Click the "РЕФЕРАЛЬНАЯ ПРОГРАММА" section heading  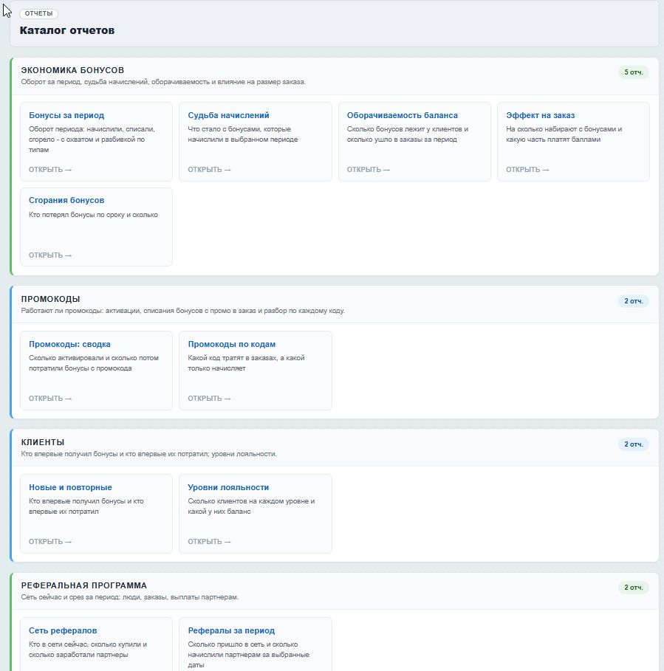point(84,585)
